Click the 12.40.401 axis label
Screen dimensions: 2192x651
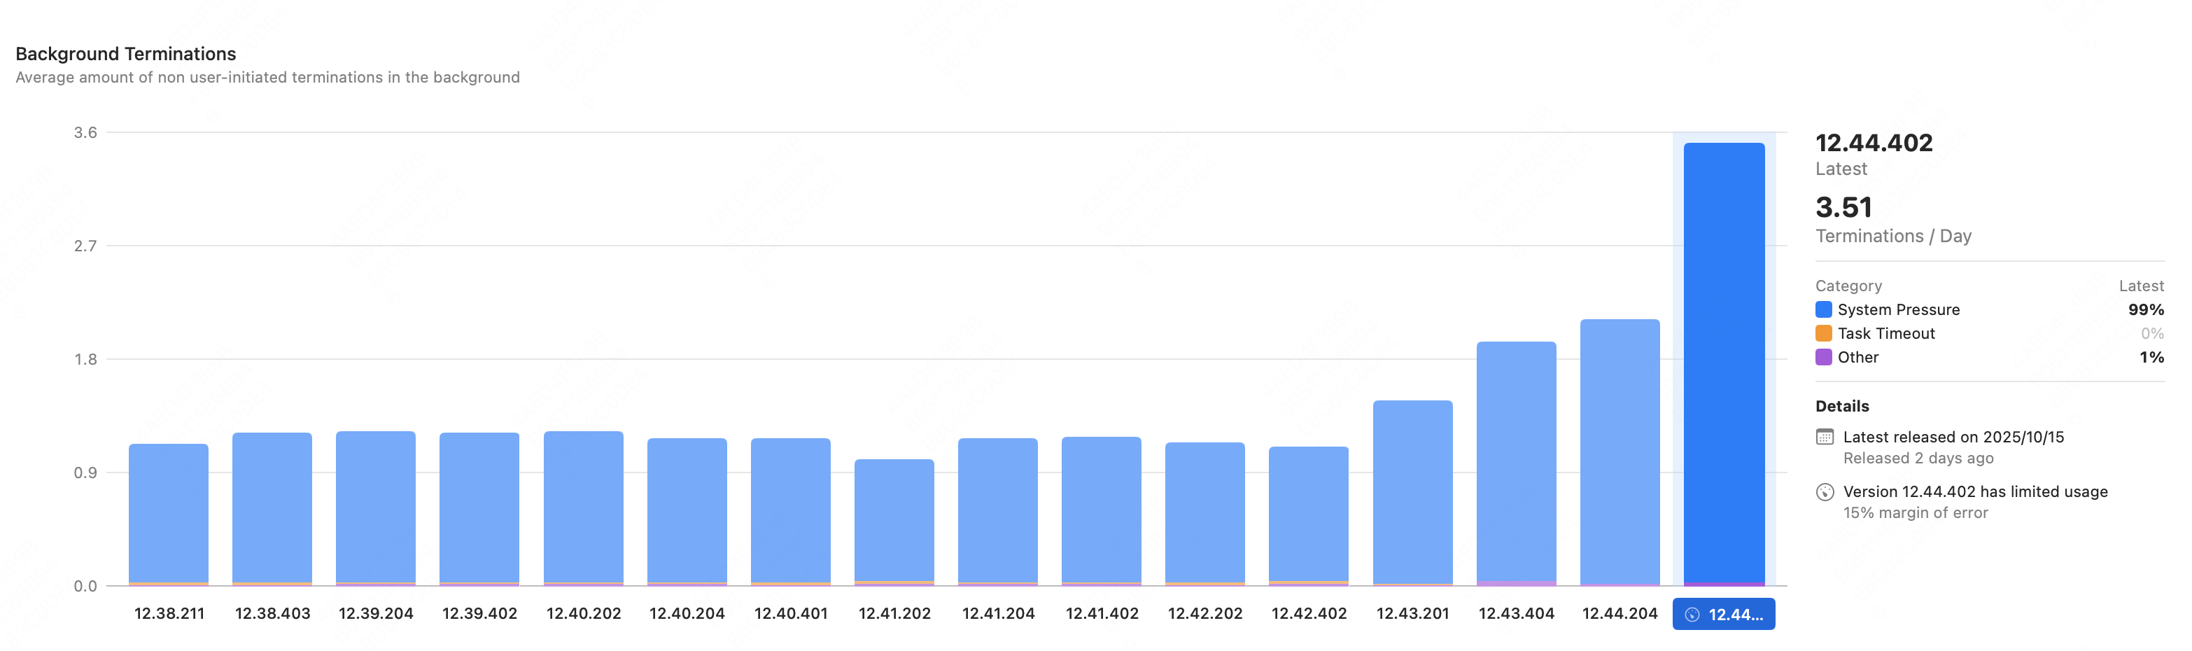791,614
